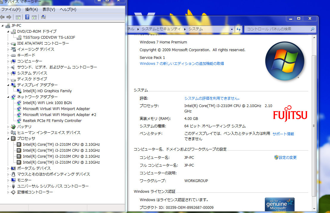Click システム breadcrumb segment
330x213 pixels.
[x=195, y=29]
